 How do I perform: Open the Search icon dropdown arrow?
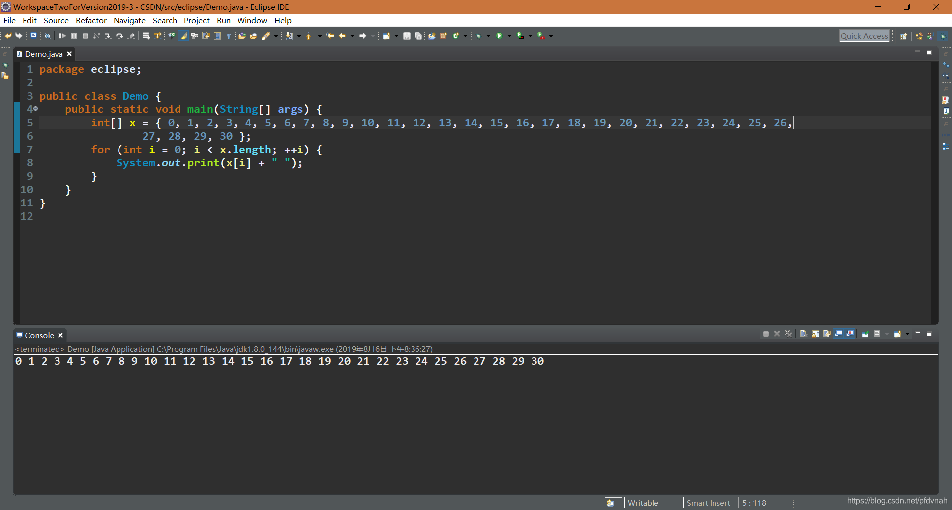[x=276, y=36]
